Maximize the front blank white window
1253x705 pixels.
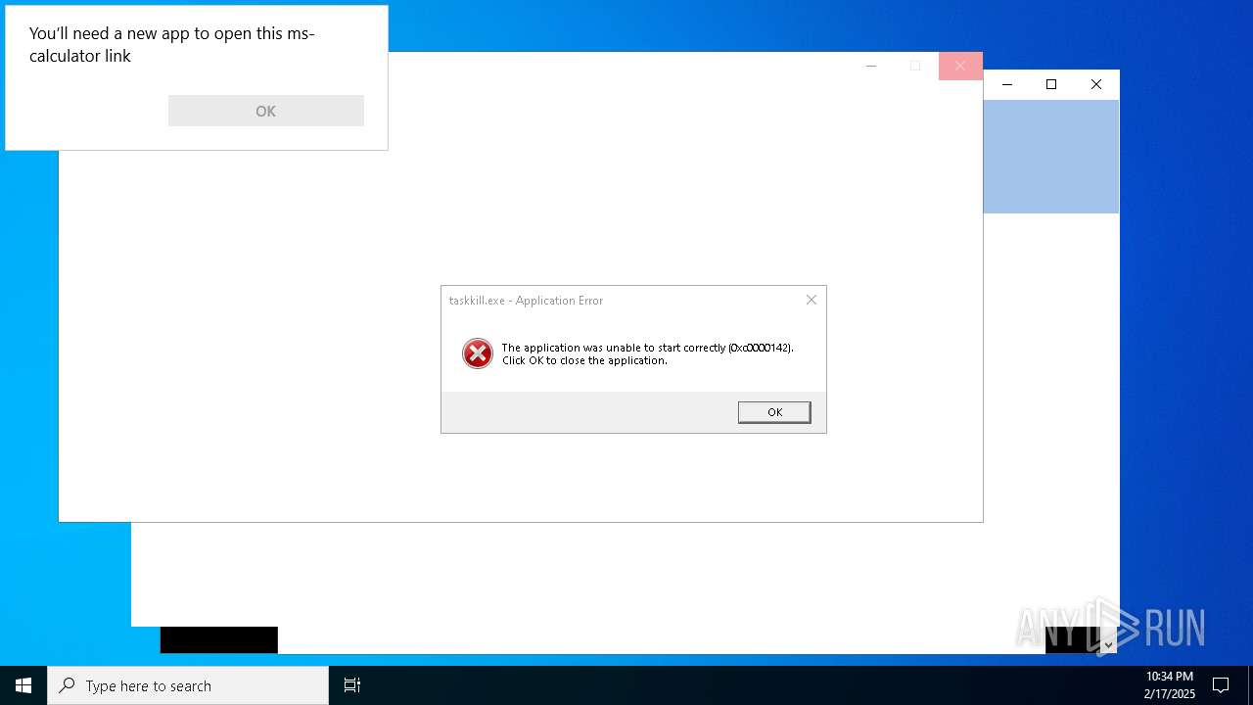(x=915, y=66)
